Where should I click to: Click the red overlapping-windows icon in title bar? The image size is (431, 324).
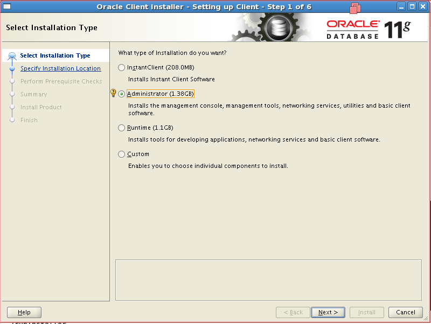355,8
